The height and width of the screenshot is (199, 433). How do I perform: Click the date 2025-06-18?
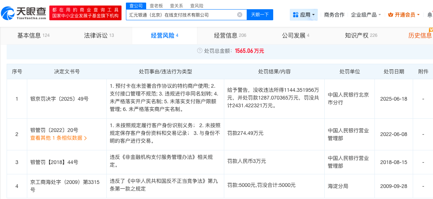click(394, 99)
